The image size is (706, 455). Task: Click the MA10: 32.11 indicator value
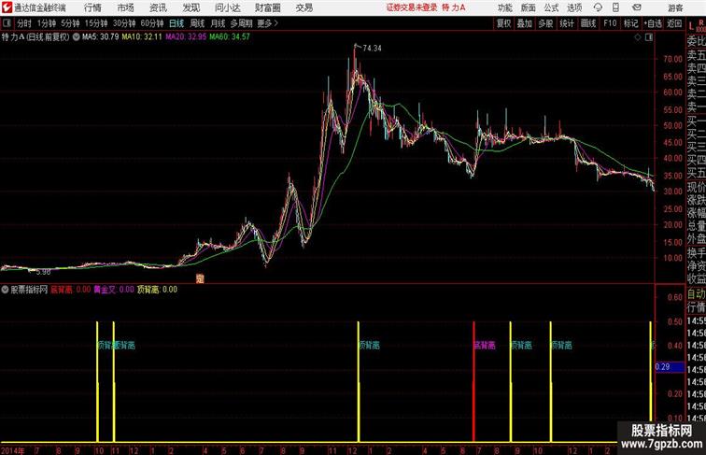pos(142,37)
